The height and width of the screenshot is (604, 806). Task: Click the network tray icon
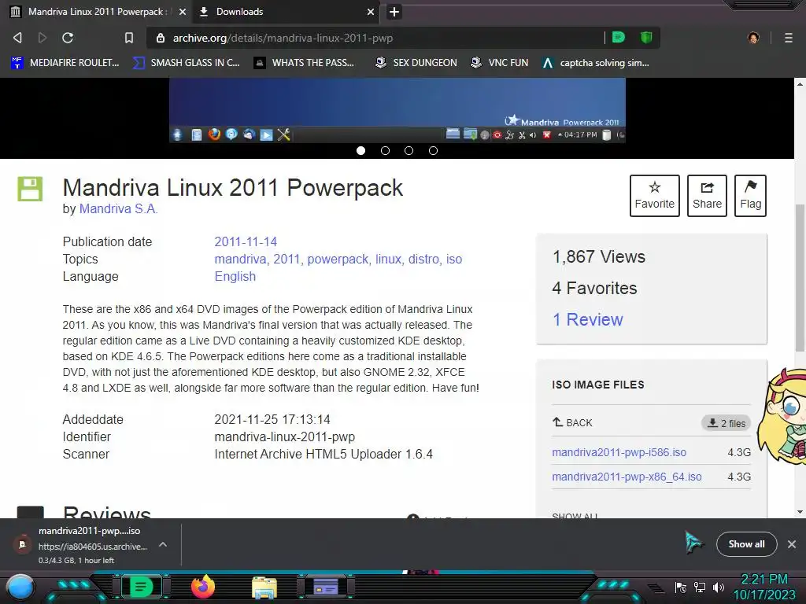700,587
